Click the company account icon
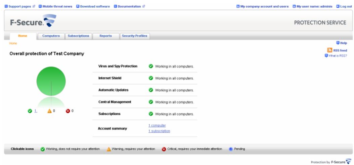The width and height of the screenshot is (354, 165). click(x=238, y=6)
